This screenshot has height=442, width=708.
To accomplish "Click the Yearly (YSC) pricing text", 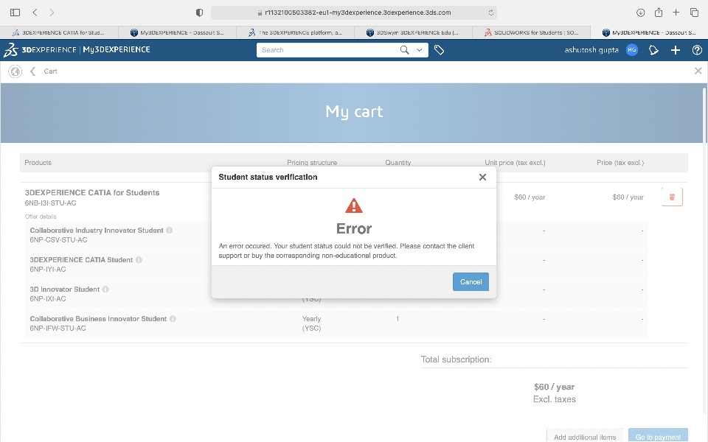I will coord(311,323).
